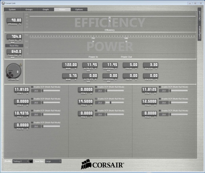Click the PCIe 1 OCP value field
This screenshot has width=205, height=173.
click(x=36, y=91)
